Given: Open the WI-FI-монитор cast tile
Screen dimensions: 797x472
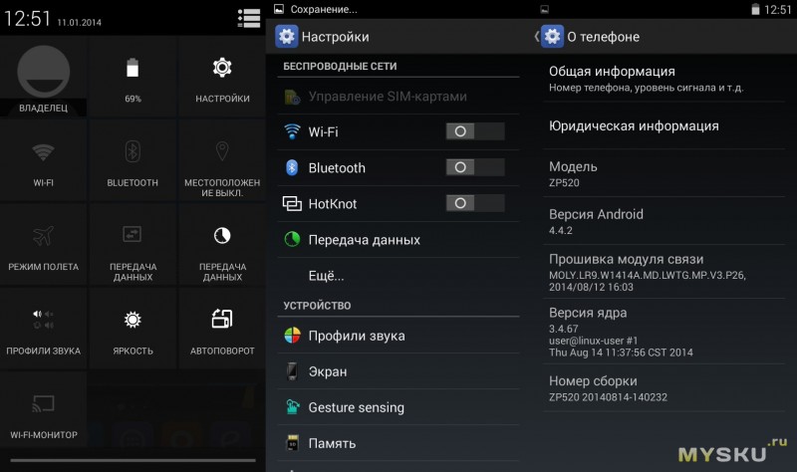Looking at the screenshot, I should click(43, 409).
